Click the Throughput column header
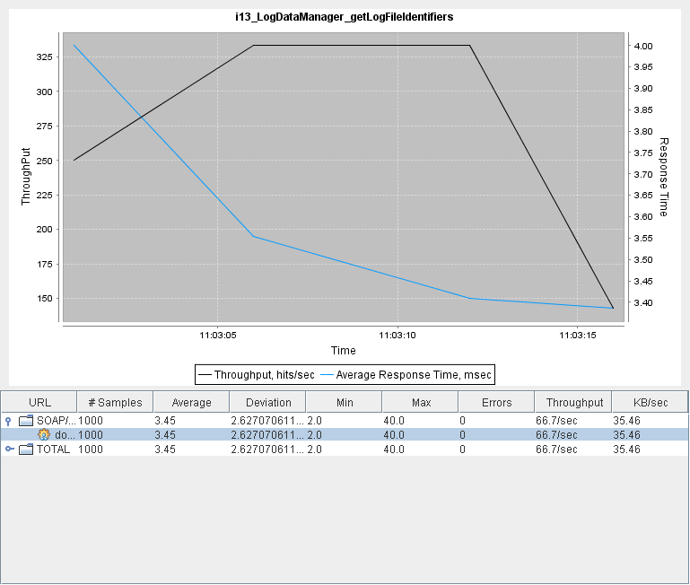Viewport: 690px width, 585px height. pos(573,402)
